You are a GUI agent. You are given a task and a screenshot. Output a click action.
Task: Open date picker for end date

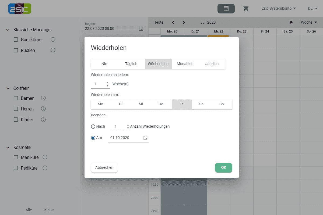click(145, 138)
